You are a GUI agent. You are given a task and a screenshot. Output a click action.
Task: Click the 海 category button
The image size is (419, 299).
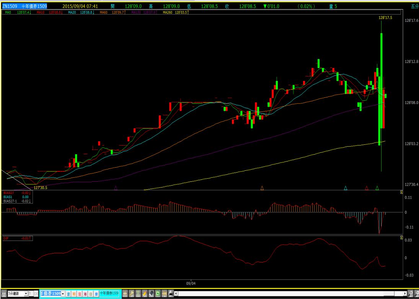pos(85,294)
